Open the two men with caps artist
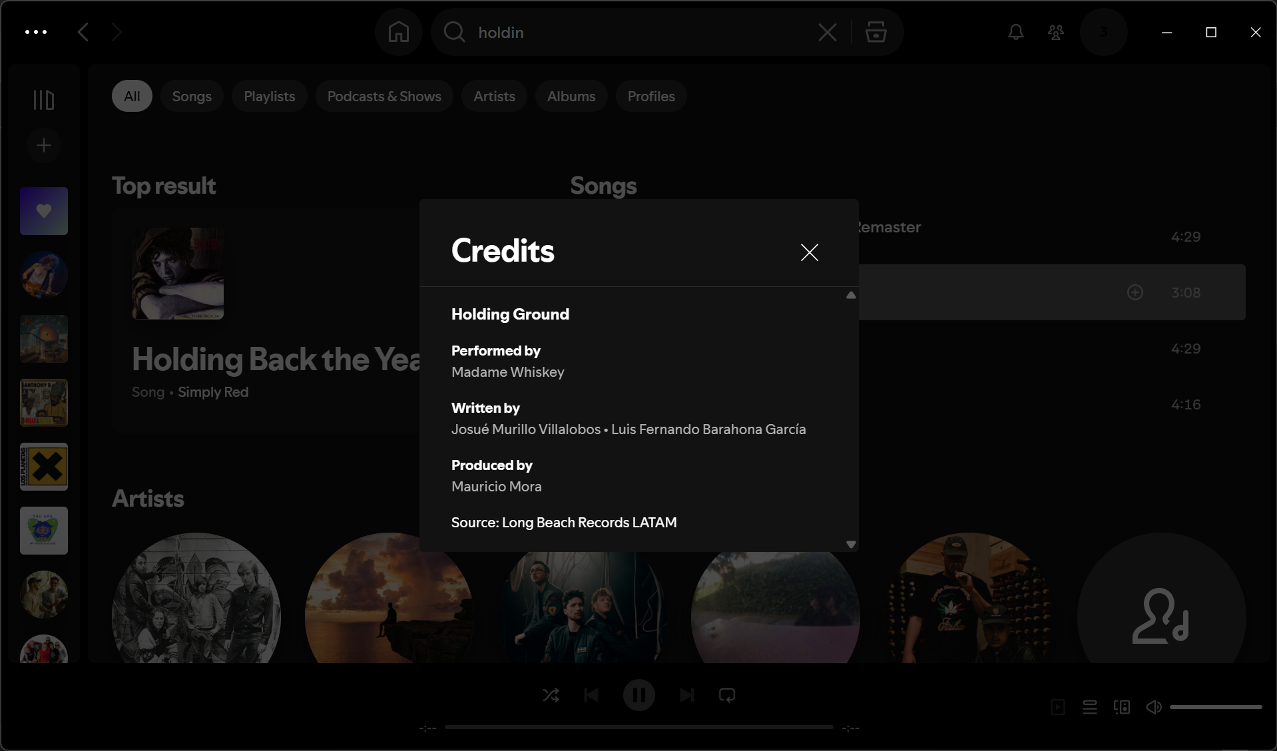 point(969,598)
